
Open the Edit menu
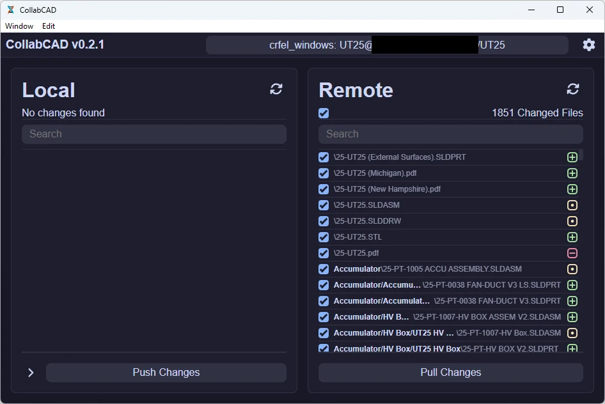pos(48,26)
